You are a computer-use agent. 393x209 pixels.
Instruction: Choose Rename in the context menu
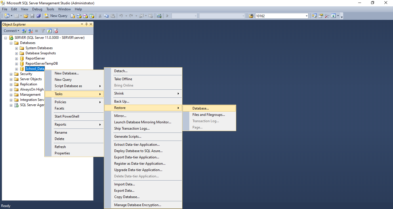[74, 133]
